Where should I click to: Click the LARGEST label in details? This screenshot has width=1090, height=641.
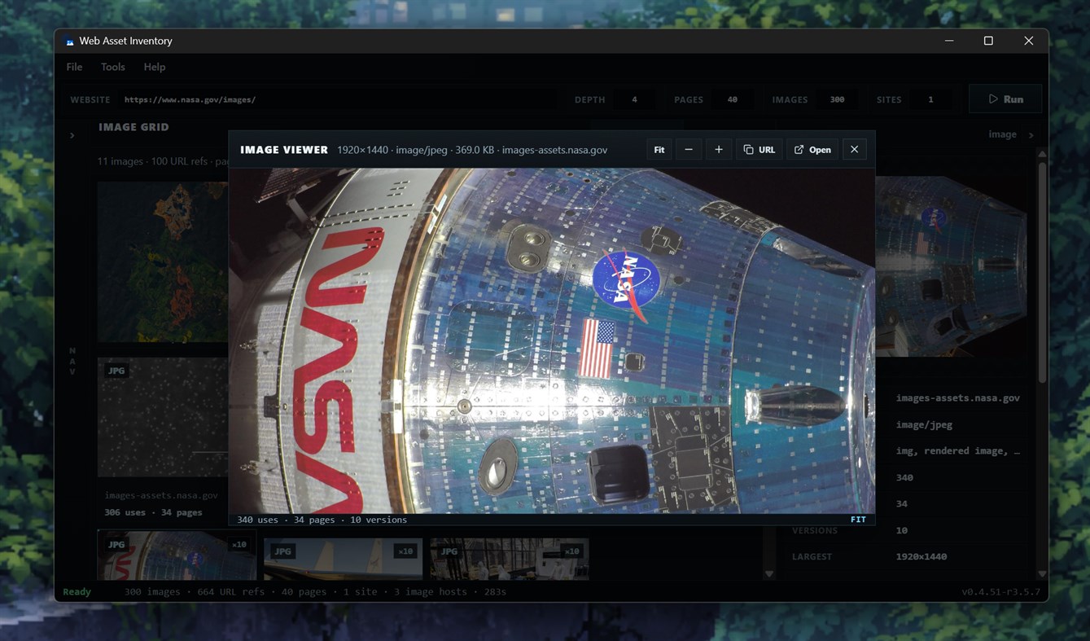coord(812,557)
